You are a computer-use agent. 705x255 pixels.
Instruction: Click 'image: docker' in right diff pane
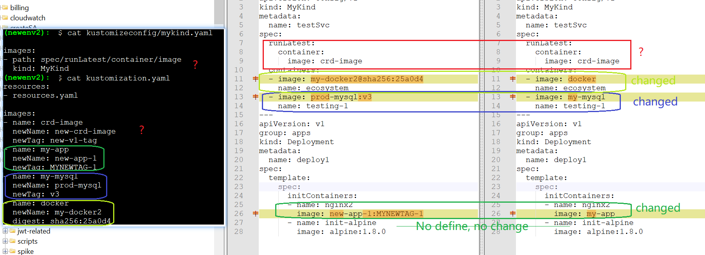point(566,79)
